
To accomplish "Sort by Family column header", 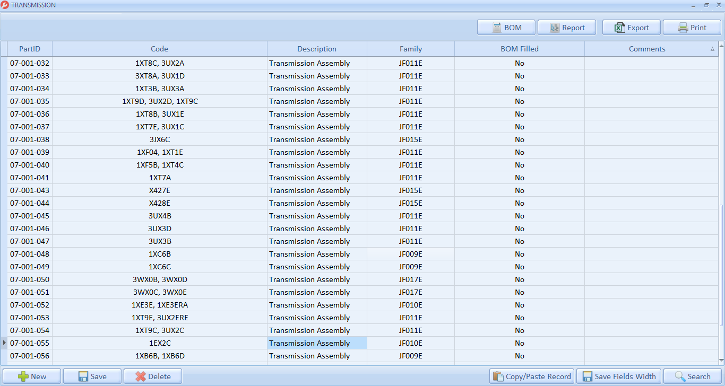I will [x=411, y=49].
